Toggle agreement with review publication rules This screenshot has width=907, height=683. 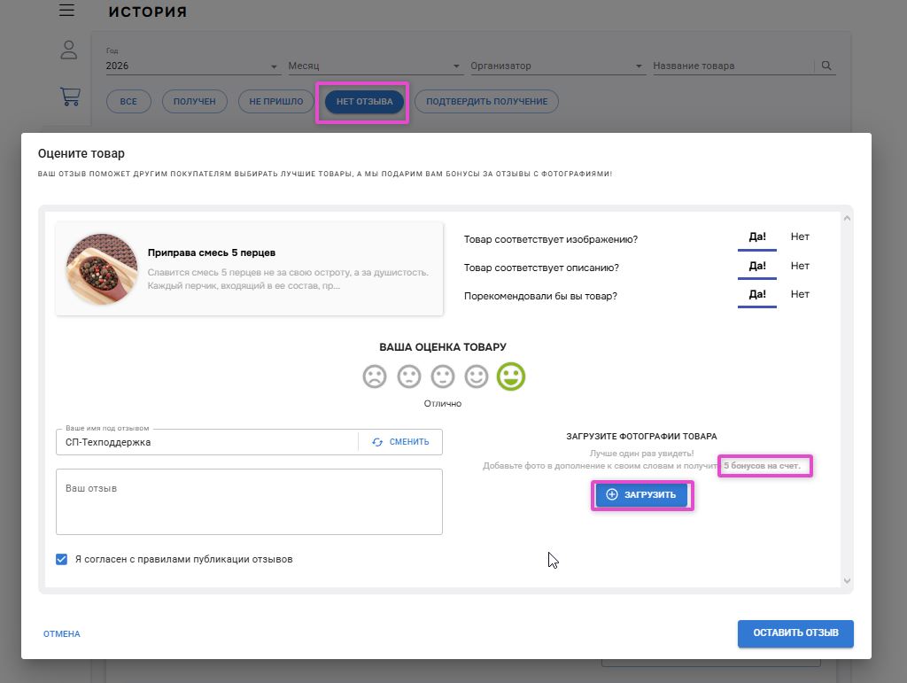(62, 559)
